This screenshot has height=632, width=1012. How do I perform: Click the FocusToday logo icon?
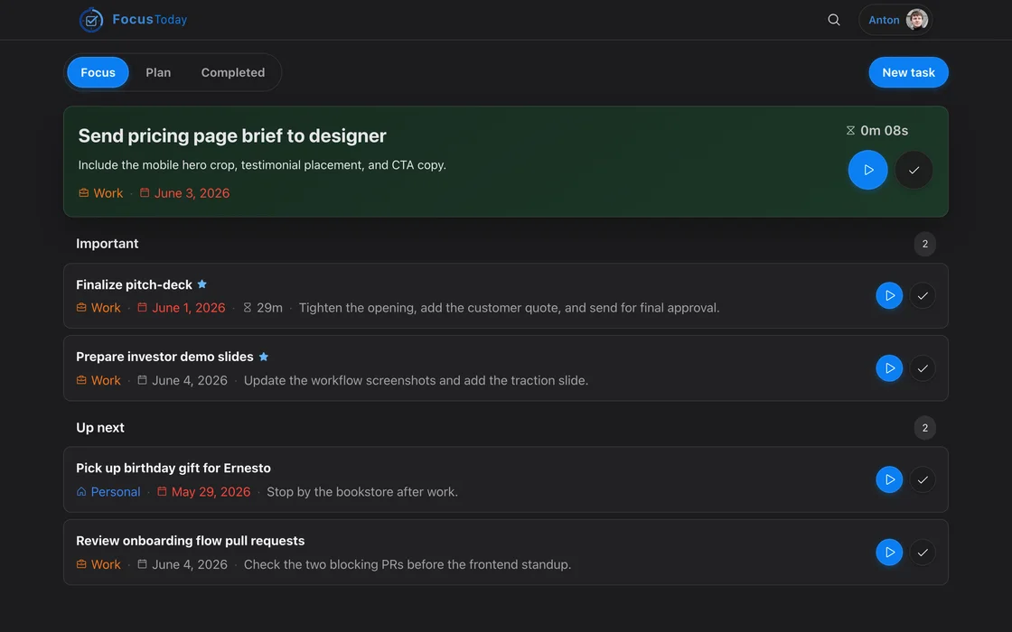coord(91,20)
